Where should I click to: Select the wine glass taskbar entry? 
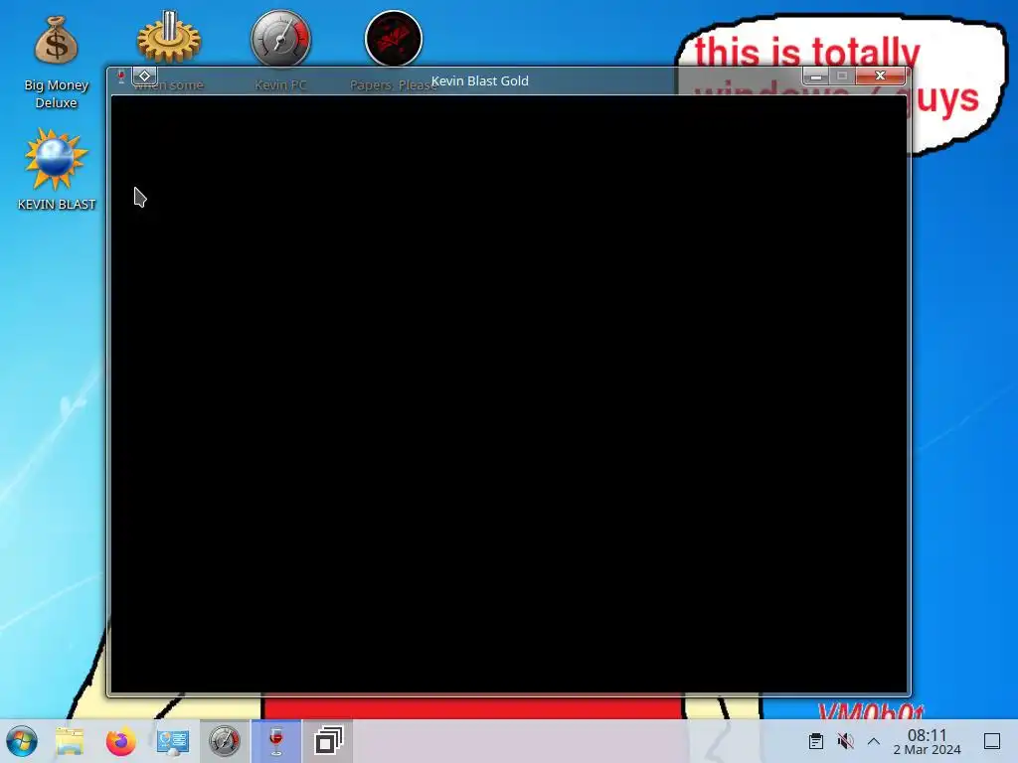point(276,741)
